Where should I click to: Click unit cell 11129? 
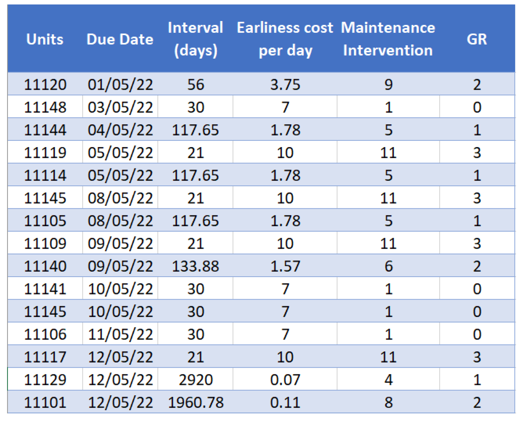coord(45,380)
